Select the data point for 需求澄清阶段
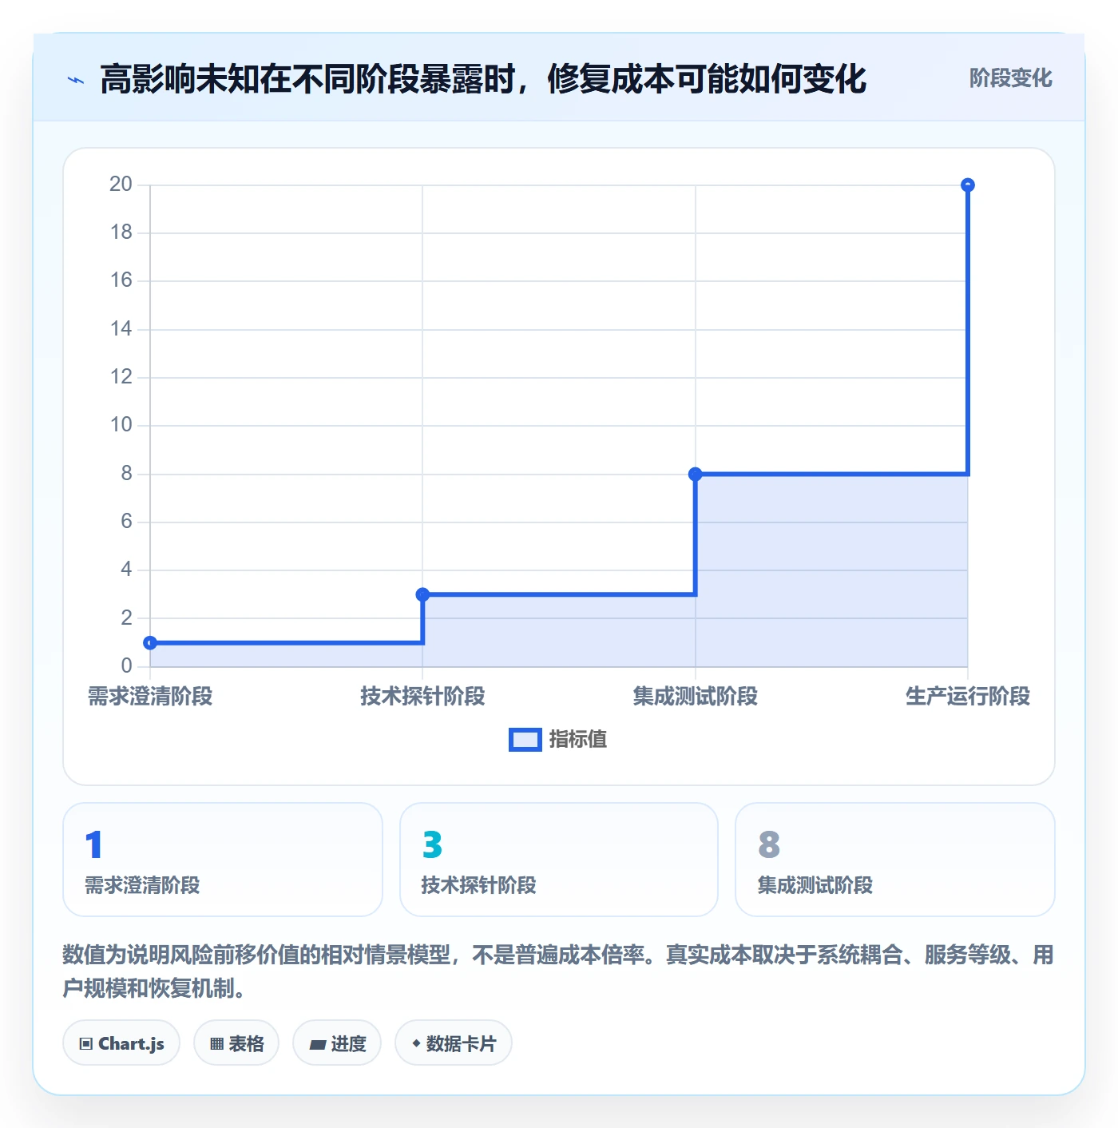 click(150, 643)
